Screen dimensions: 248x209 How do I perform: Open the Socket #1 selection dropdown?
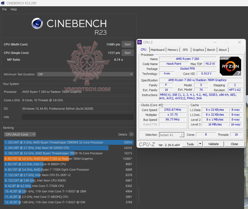(171, 135)
